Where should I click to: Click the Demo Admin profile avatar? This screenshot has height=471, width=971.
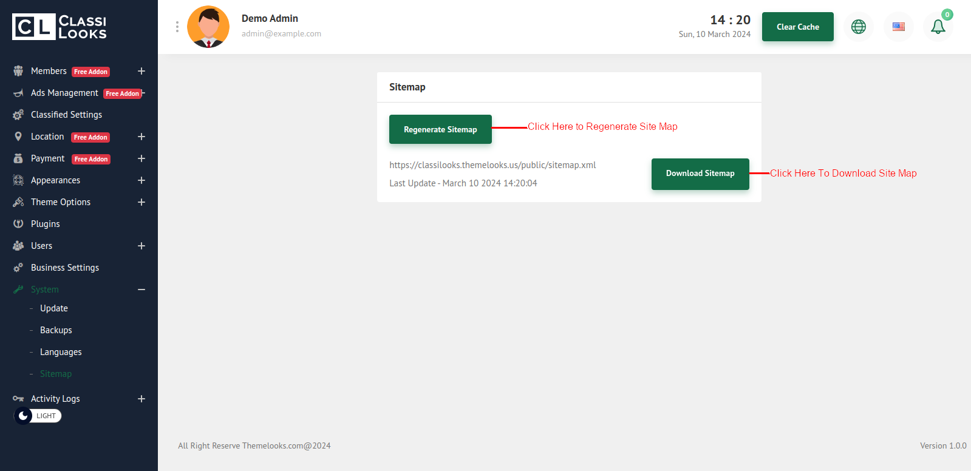tap(208, 27)
